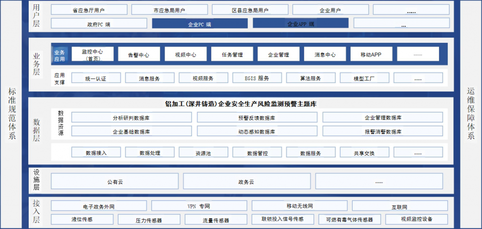Click the 运维保障体系 side panel
This screenshot has width=482, height=229.
pyautogui.click(x=471, y=114)
